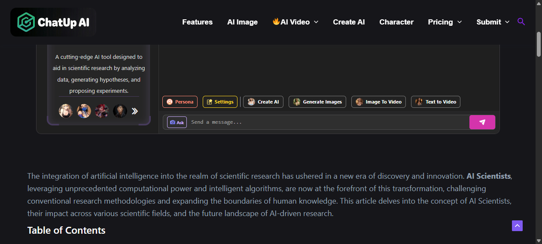Open chat Settings button
The height and width of the screenshot is (244, 542).
point(220,102)
